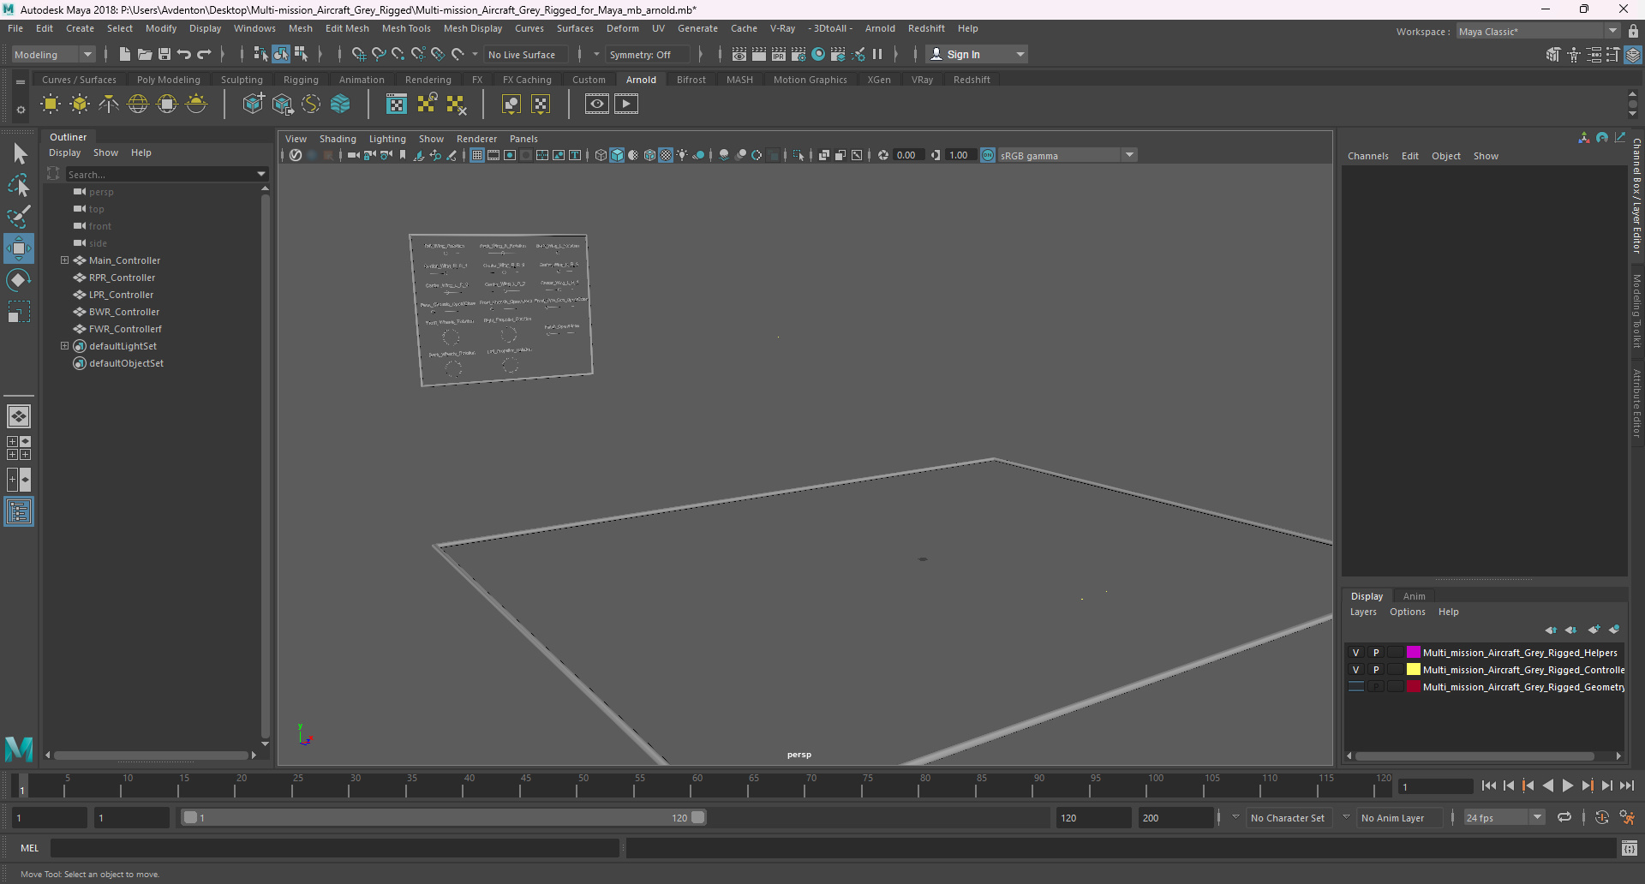
Task: Click yellow color swatch of Controllers layer
Action: pyautogui.click(x=1413, y=670)
